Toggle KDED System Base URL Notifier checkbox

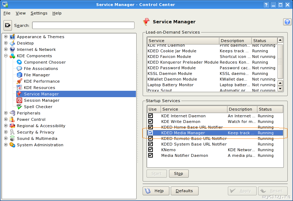coord(151,144)
